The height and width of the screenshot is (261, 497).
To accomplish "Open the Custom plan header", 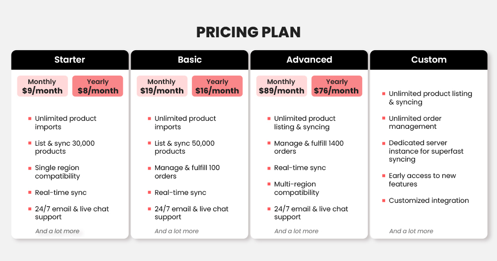I will tap(428, 60).
